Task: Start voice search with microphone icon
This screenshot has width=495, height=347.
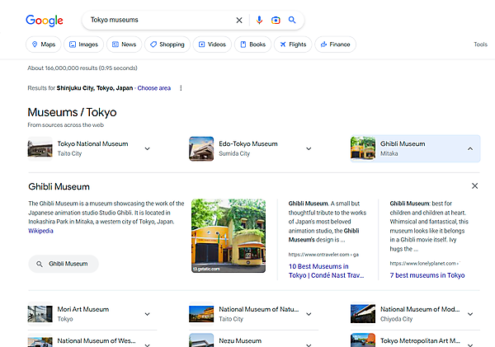Action: [x=259, y=20]
